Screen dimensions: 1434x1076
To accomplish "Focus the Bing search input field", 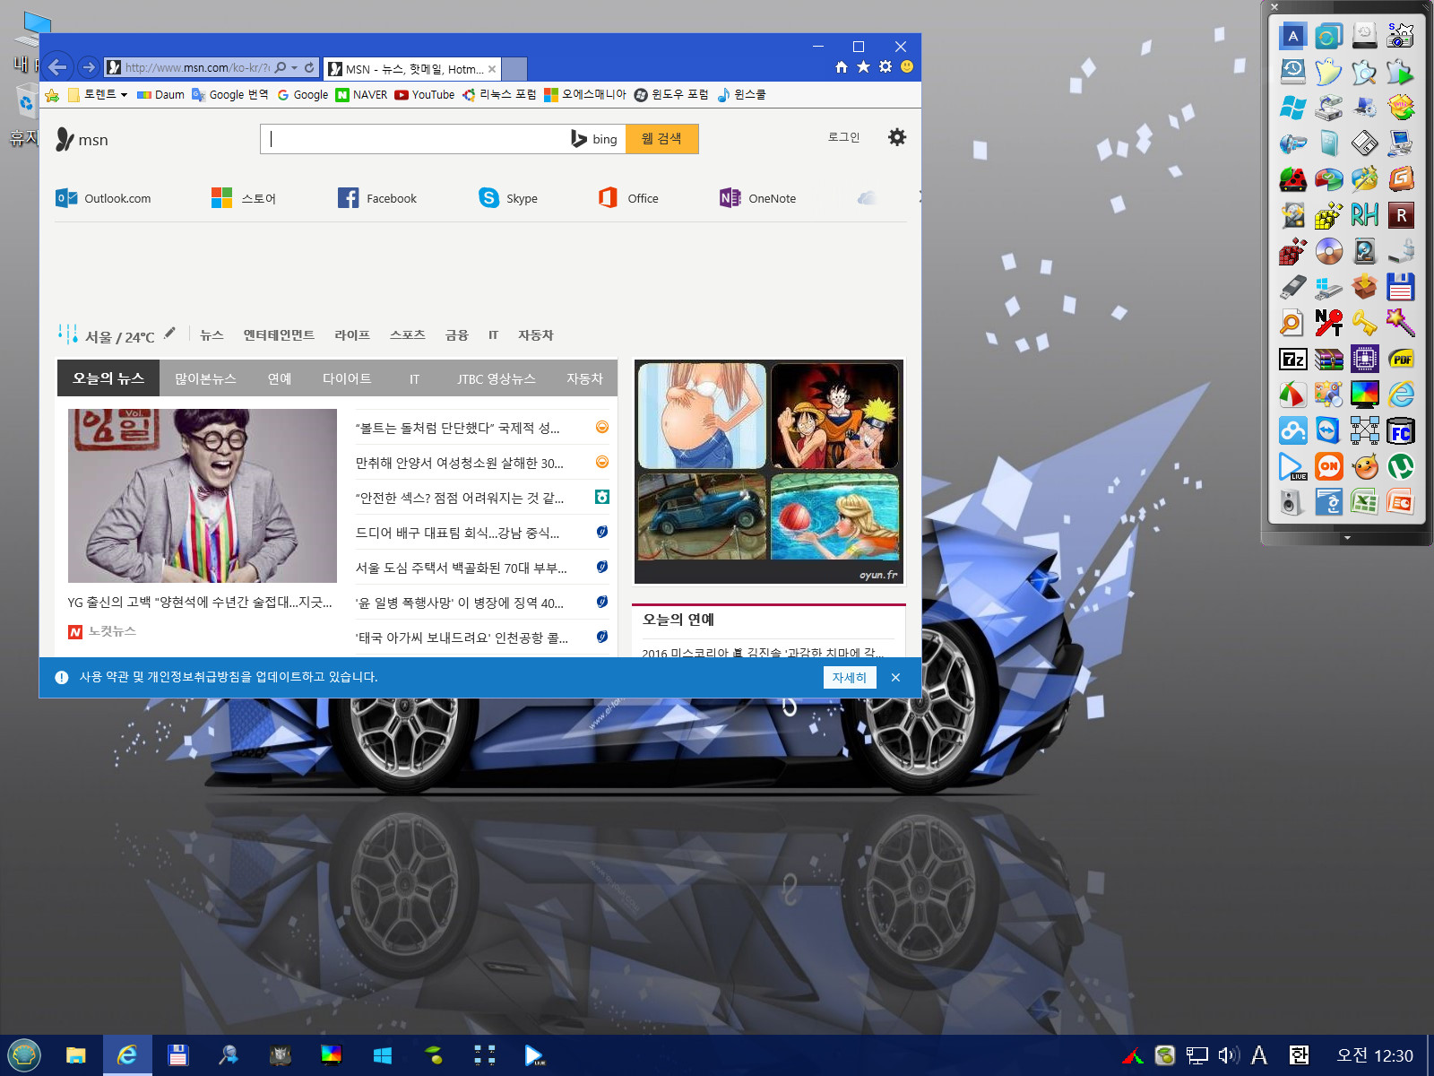I will click(x=415, y=139).
